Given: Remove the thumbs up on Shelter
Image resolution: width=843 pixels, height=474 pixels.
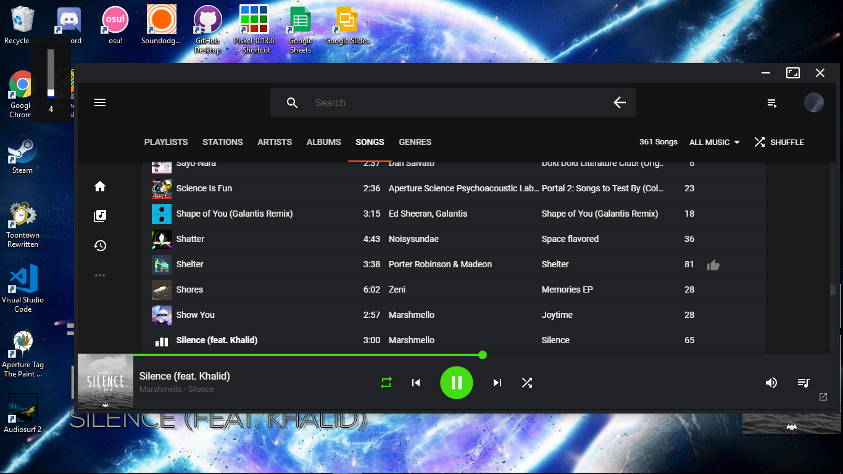Looking at the screenshot, I should click(713, 265).
